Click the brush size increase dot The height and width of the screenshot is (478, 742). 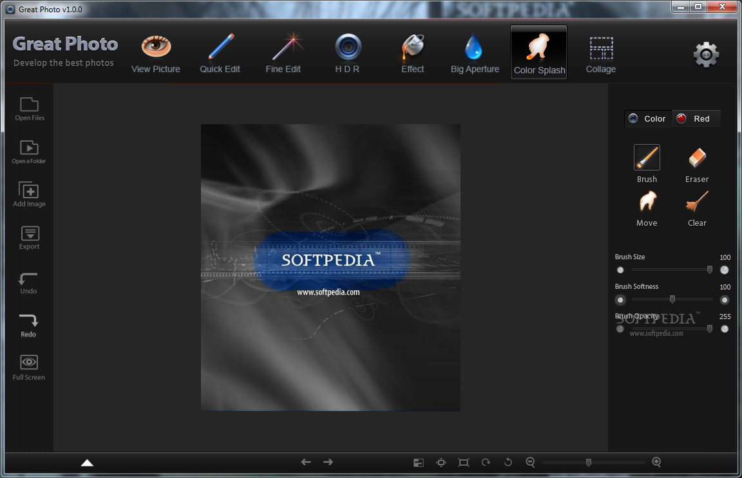click(x=725, y=270)
